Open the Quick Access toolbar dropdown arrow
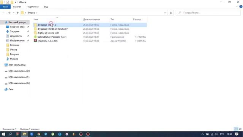 pos(15,2)
